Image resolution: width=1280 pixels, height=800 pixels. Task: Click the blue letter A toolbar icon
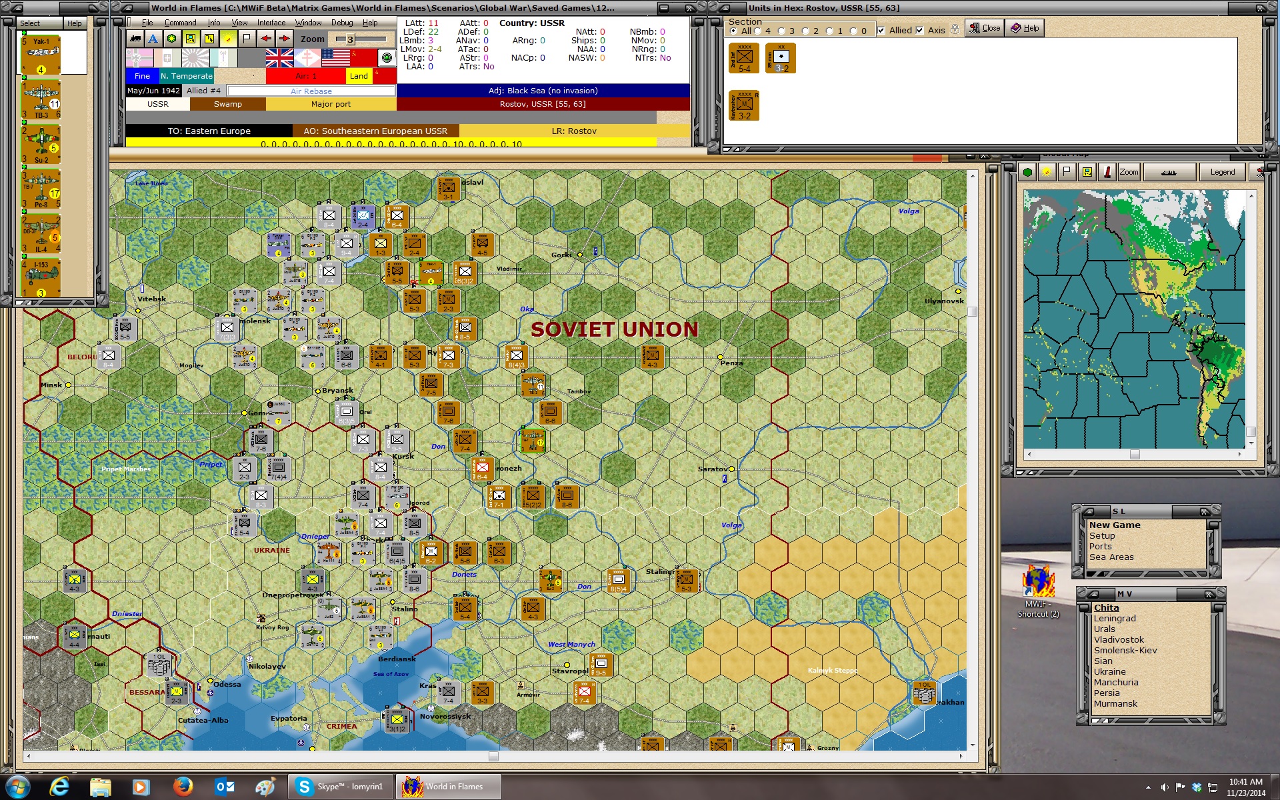(x=153, y=39)
